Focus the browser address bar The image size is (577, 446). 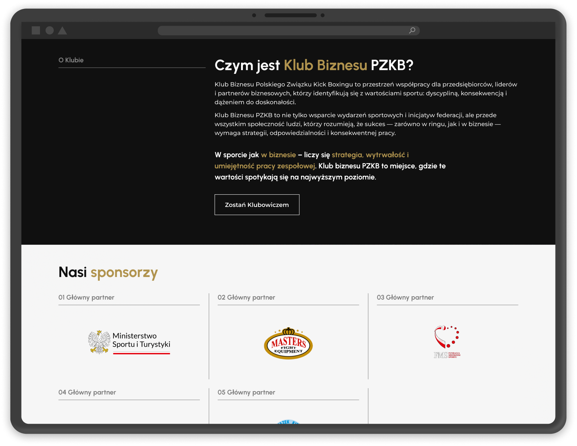(x=288, y=30)
